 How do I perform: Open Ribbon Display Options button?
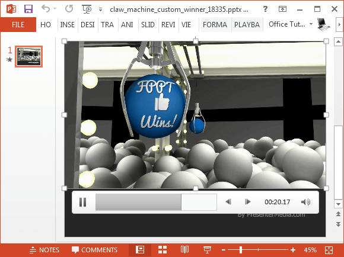point(282,9)
